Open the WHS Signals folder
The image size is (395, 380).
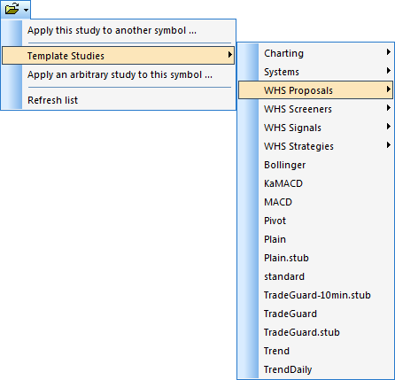(315, 128)
